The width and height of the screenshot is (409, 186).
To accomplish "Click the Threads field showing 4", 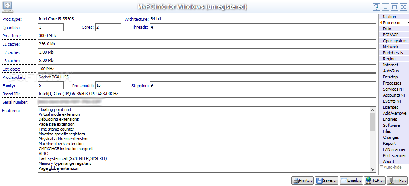I will pos(263,27).
